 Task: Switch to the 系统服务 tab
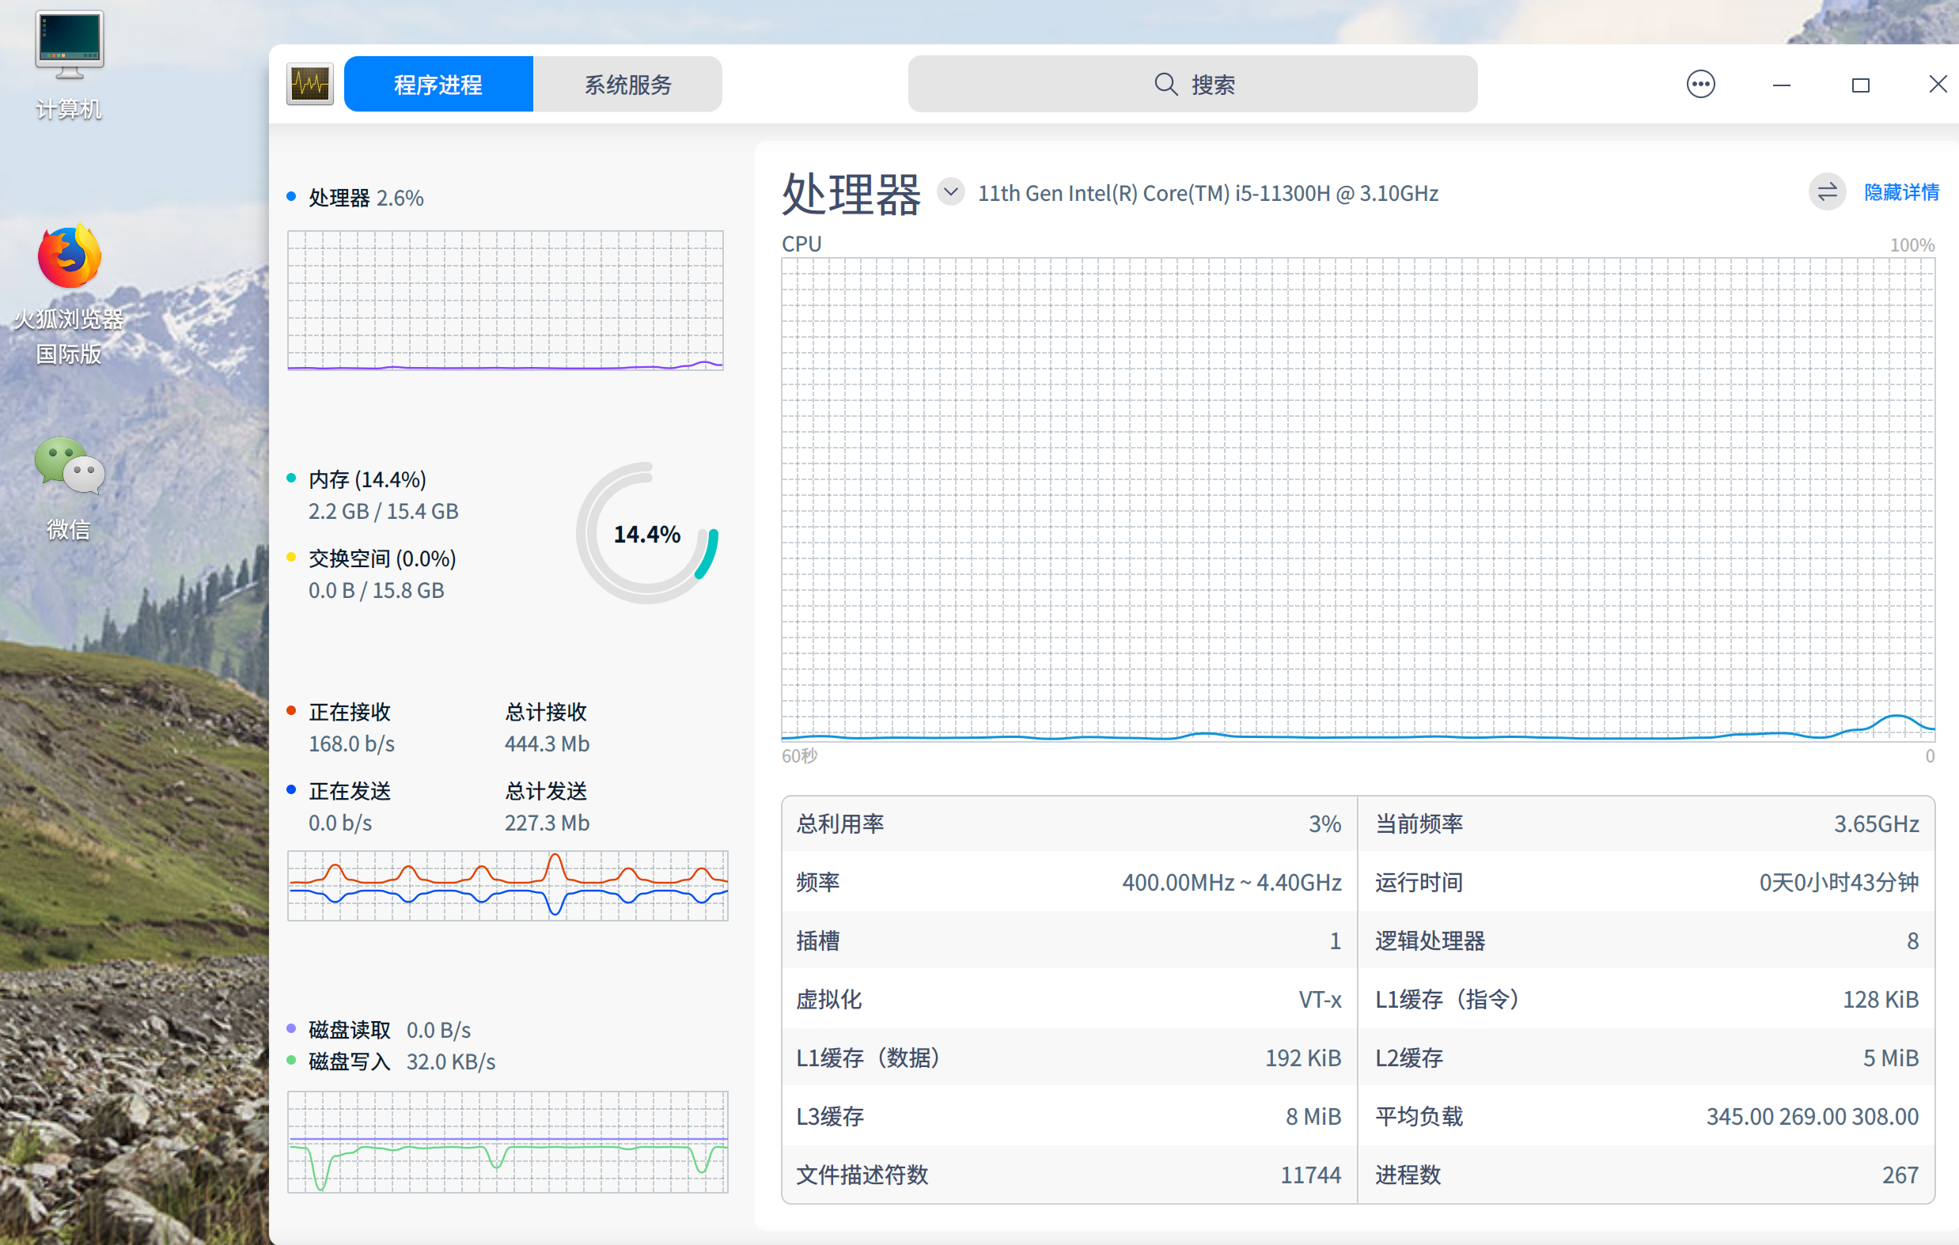[627, 84]
